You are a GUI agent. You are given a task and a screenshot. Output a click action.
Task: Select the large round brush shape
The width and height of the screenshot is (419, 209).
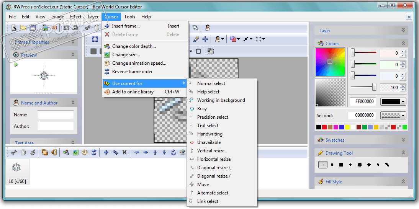tap(360, 165)
